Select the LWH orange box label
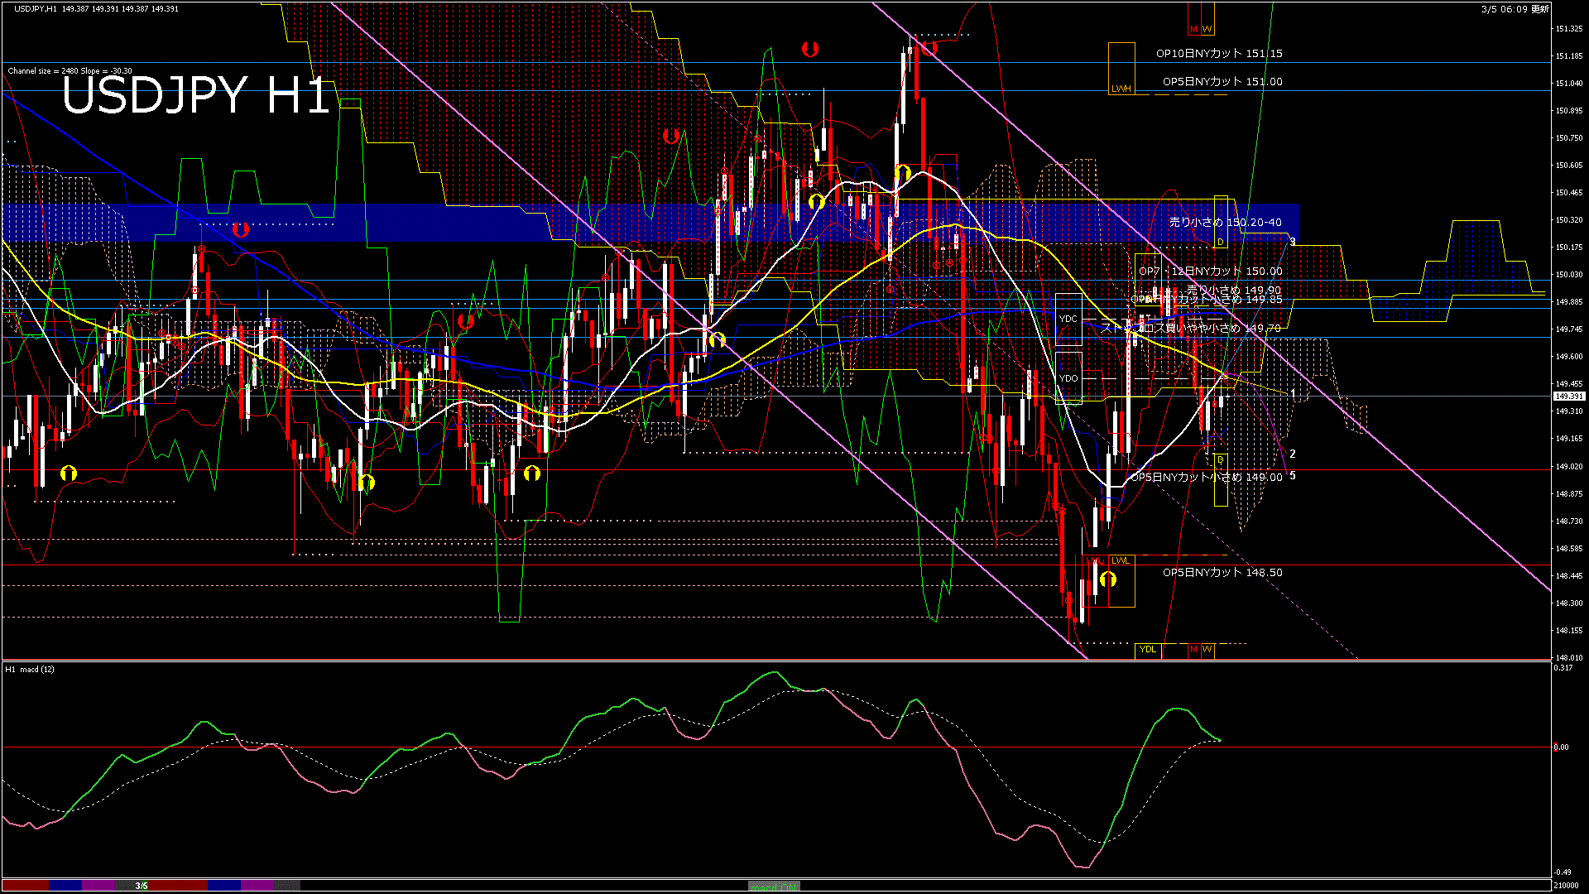Screen dimensions: 1589x894 pos(1121,89)
